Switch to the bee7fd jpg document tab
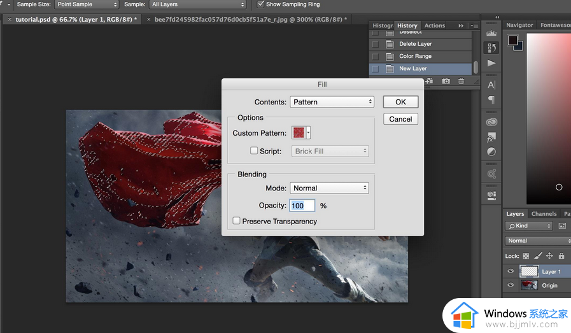Image resolution: width=571 pixels, height=333 pixels. [251, 19]
